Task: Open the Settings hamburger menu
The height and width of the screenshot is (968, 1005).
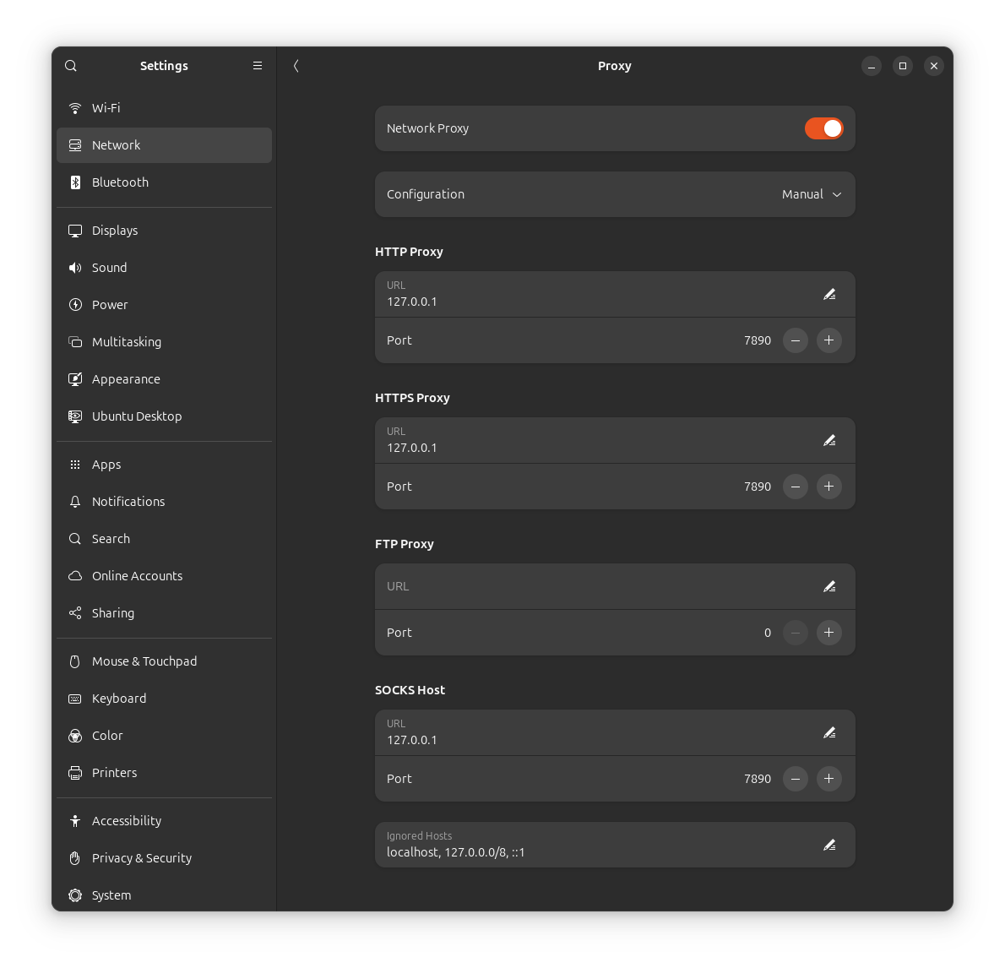Action: click(x=258, y=66)
